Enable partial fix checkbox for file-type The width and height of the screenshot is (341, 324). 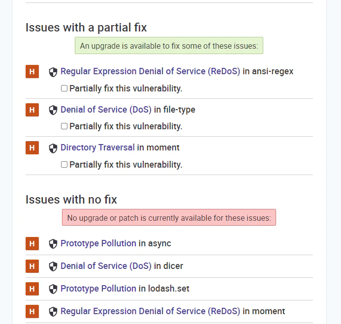(x=64, y=126)
